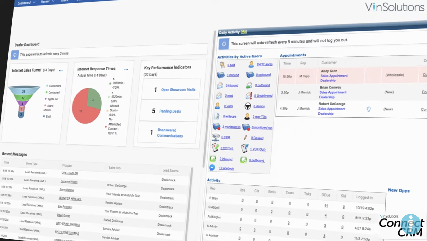Screen dimensions: 427x241
Task: Click the email inbound envelope icon
Action: [220, 85]
